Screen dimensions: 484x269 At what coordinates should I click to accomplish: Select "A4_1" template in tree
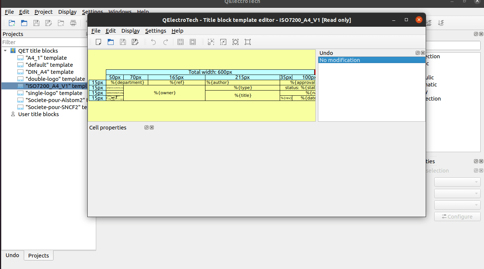(46, 58)
